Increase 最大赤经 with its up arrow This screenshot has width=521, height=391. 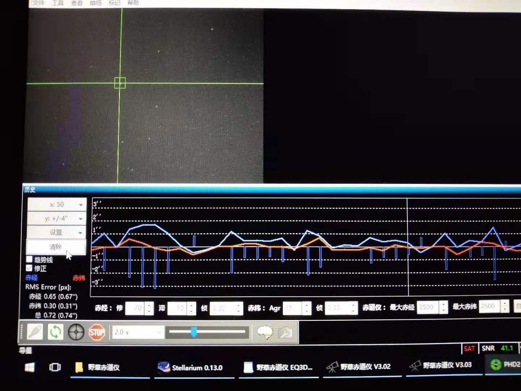coord(444,304)
